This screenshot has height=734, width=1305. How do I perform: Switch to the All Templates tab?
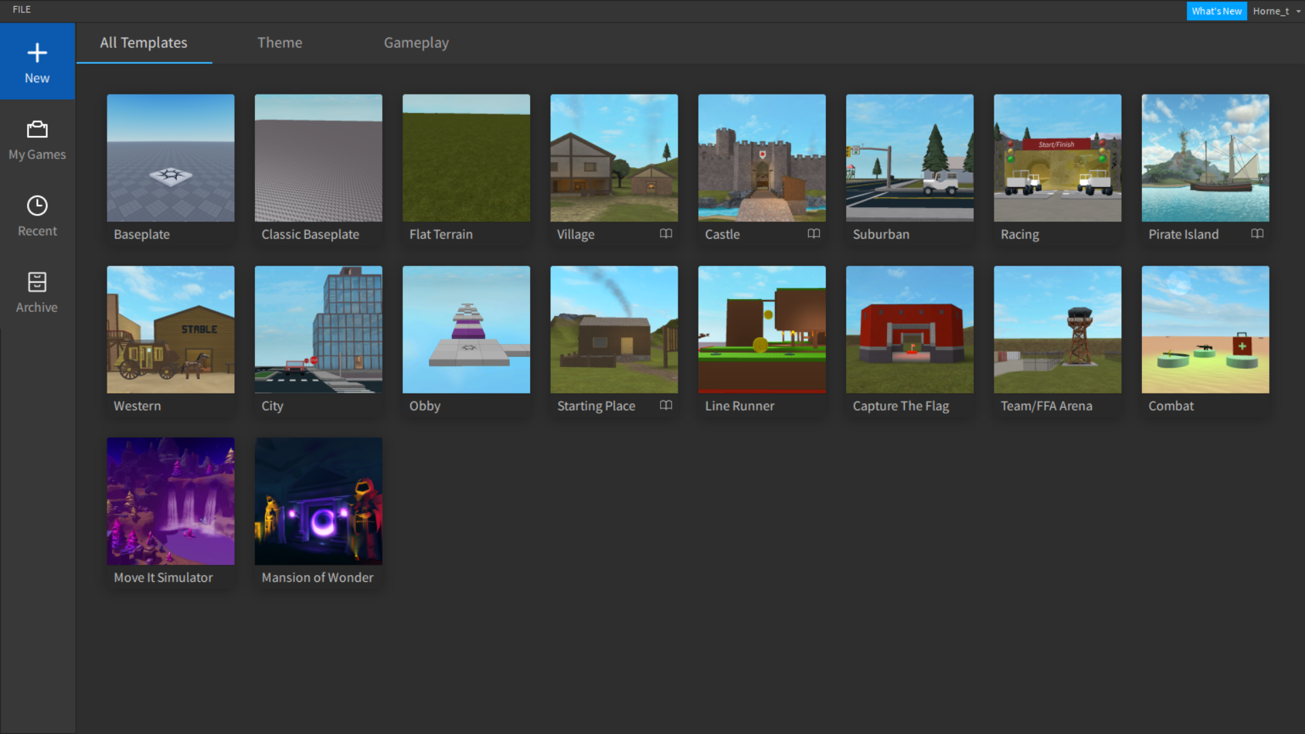[x=144, y=43]
